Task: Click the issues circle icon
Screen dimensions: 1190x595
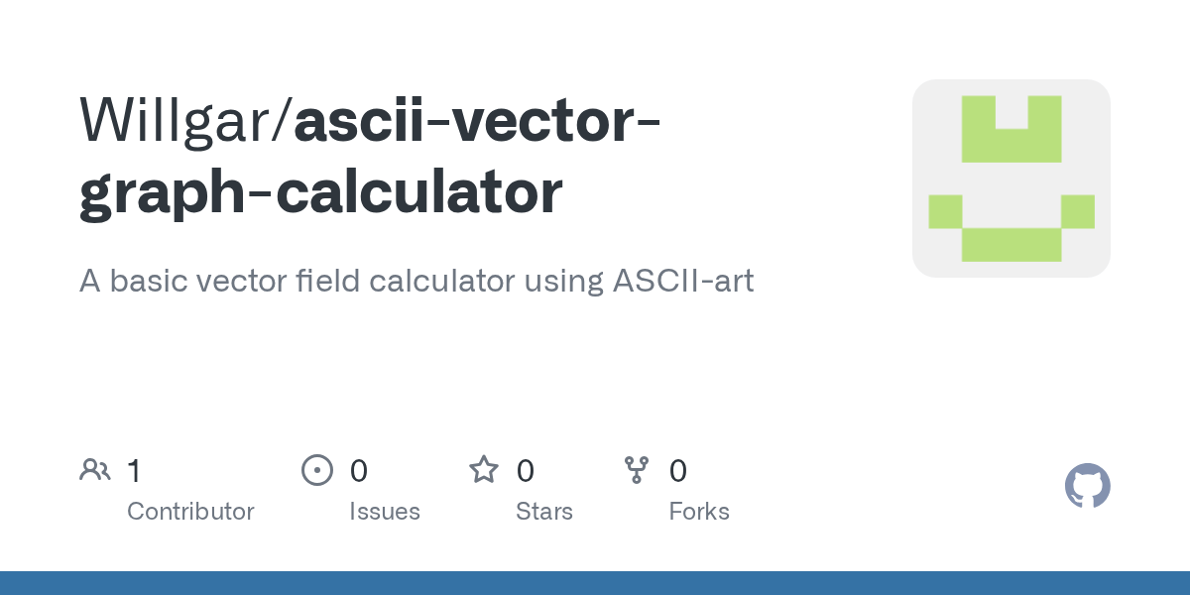Action: (317, 469)
